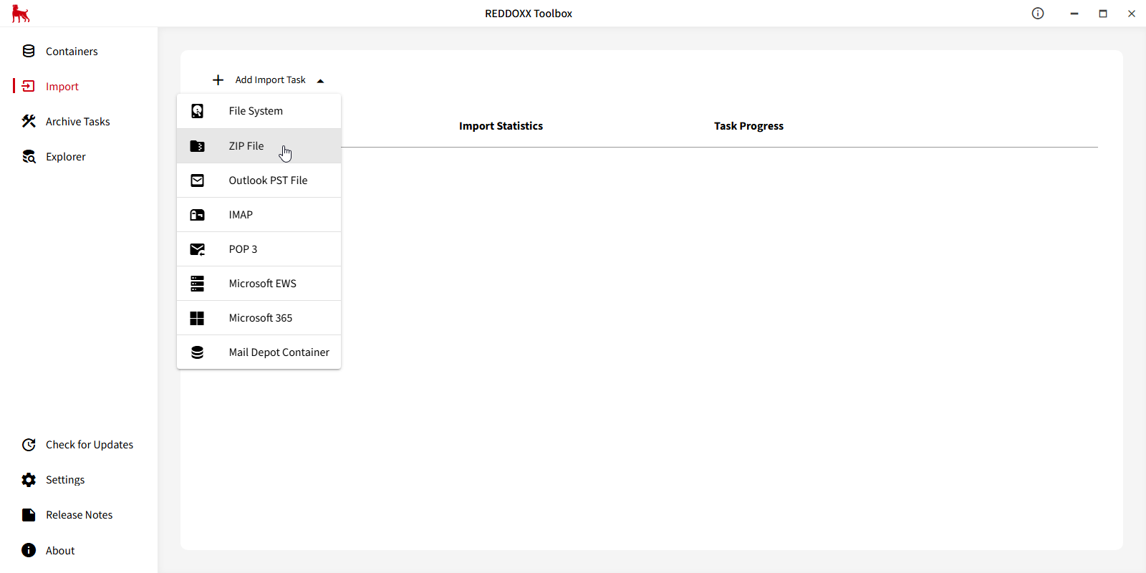Open Settings page label
The height and width of the screenshot is (573, 1146).
(65, 480)
